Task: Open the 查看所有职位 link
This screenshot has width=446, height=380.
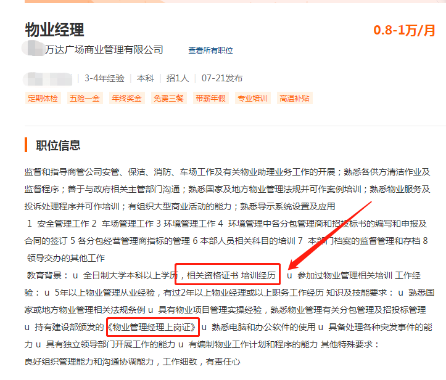Action: click(210, 51)
